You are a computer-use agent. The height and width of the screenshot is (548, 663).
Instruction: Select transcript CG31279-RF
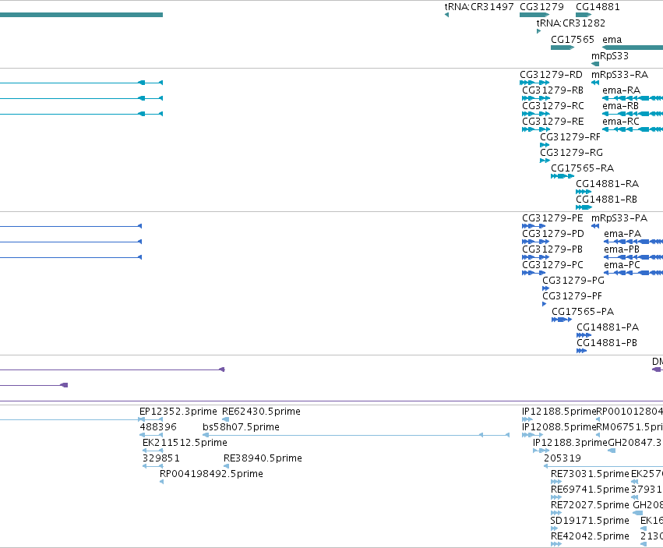coord(570,137)
